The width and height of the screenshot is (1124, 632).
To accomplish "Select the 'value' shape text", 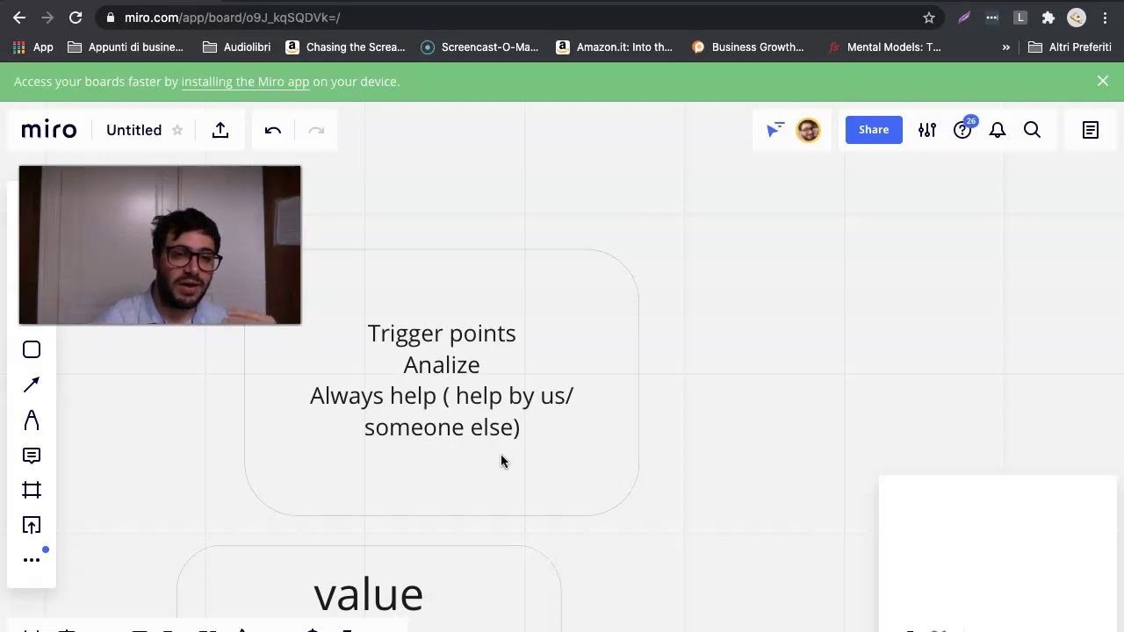I will [x=368, y=594].
